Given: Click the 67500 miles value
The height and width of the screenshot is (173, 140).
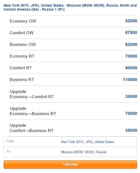Looking at the screenshot, I should [131, 32].
